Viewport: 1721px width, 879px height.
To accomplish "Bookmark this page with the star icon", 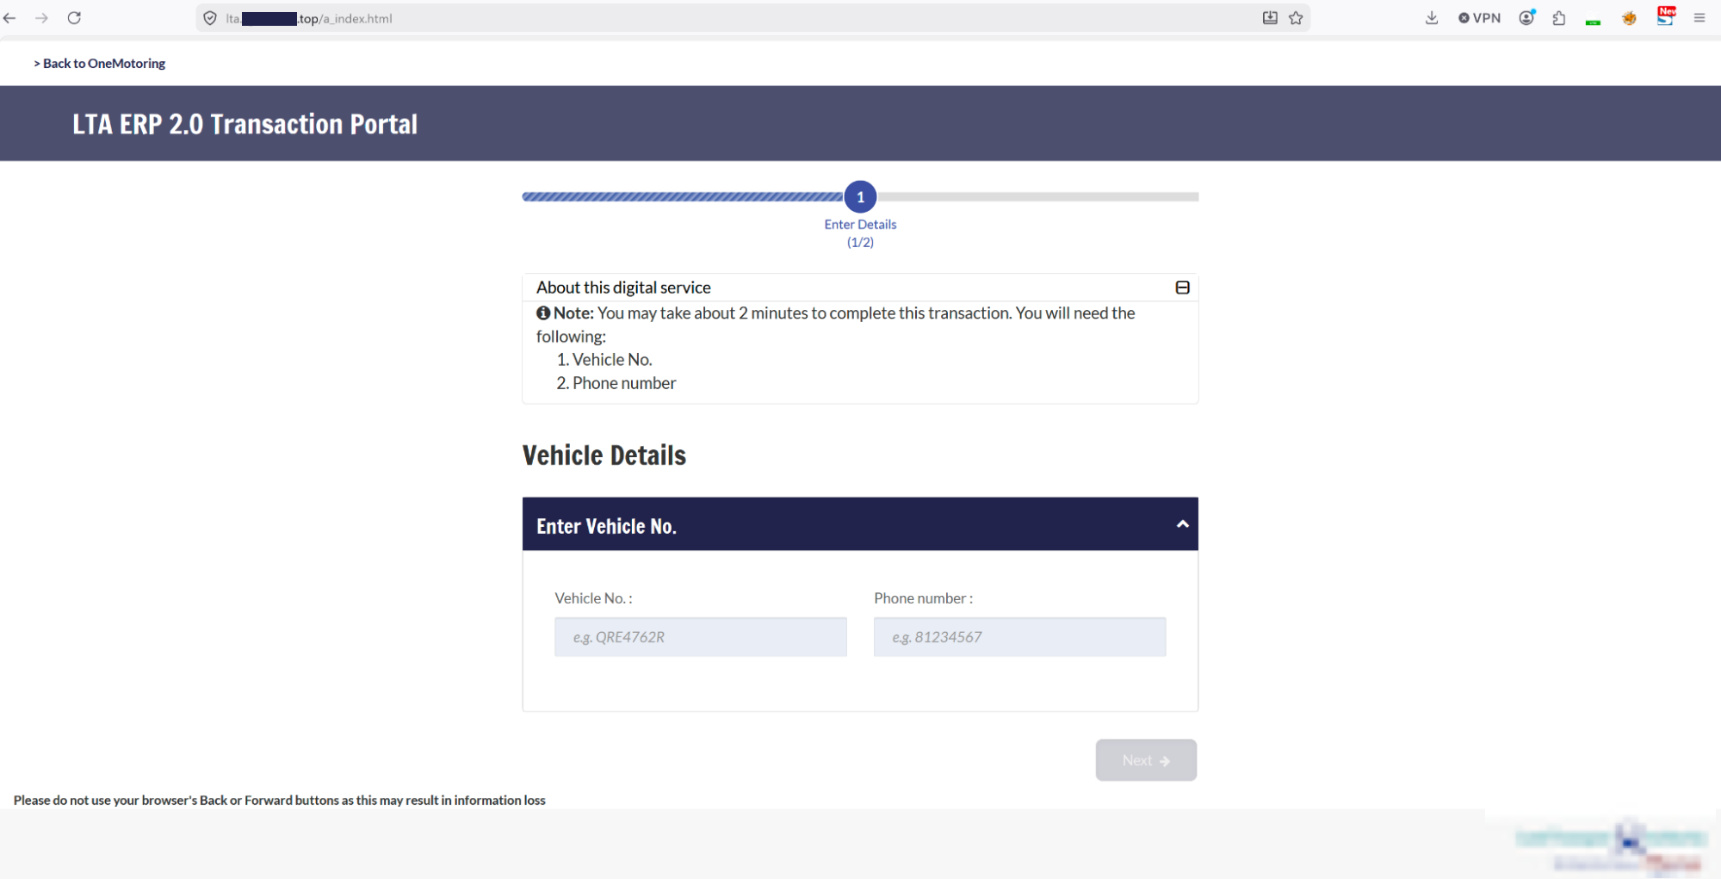I will 1296,18.
